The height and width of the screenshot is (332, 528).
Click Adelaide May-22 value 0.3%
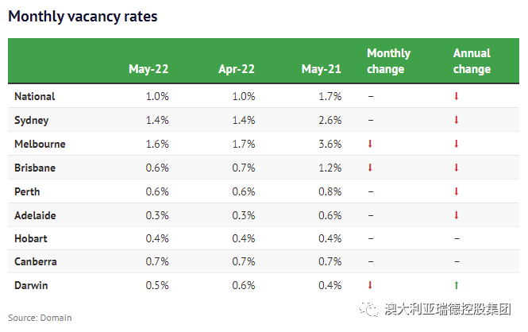point(156,215)
